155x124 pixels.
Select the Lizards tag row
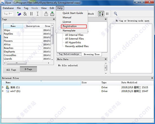pyautogui.click(x=27, y=59)
